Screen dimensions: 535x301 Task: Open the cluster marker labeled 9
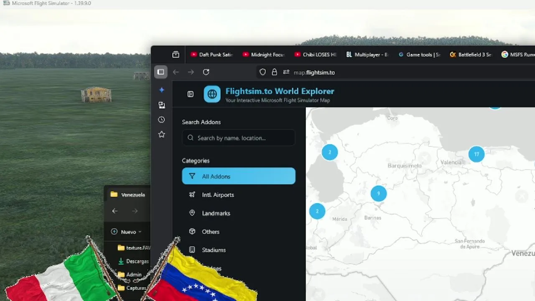tap(378, 193)
